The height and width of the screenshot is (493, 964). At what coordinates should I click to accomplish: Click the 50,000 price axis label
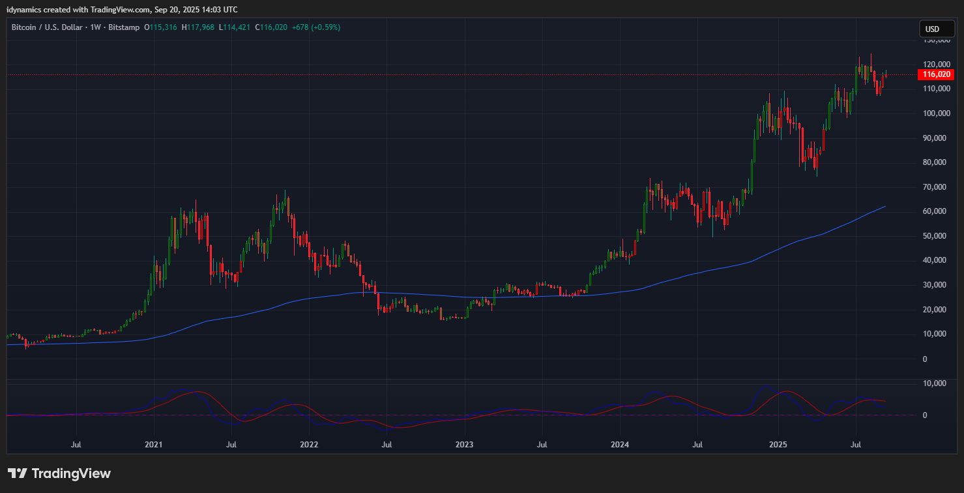tap(937, 236)
